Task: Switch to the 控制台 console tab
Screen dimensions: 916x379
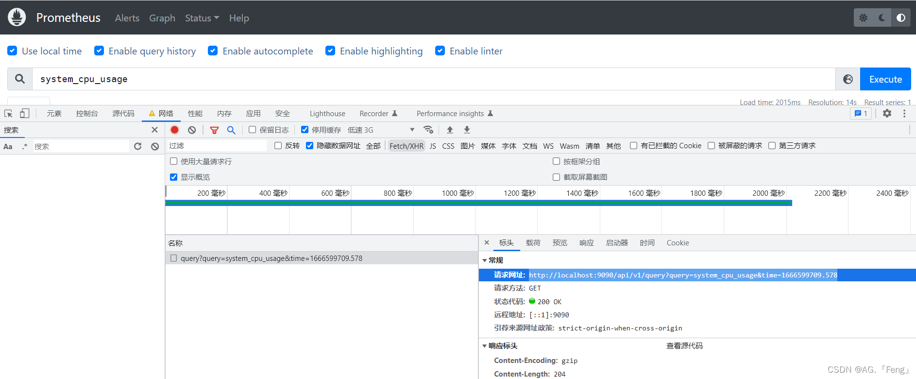Action: tap(87, 113)
